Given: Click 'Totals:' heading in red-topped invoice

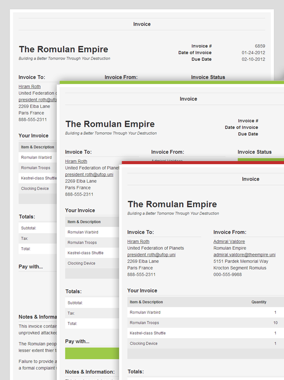Looking at the screenshot, I should 135,371.
